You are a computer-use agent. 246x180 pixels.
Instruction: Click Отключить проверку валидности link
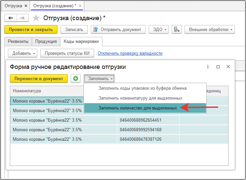point(130,53)
